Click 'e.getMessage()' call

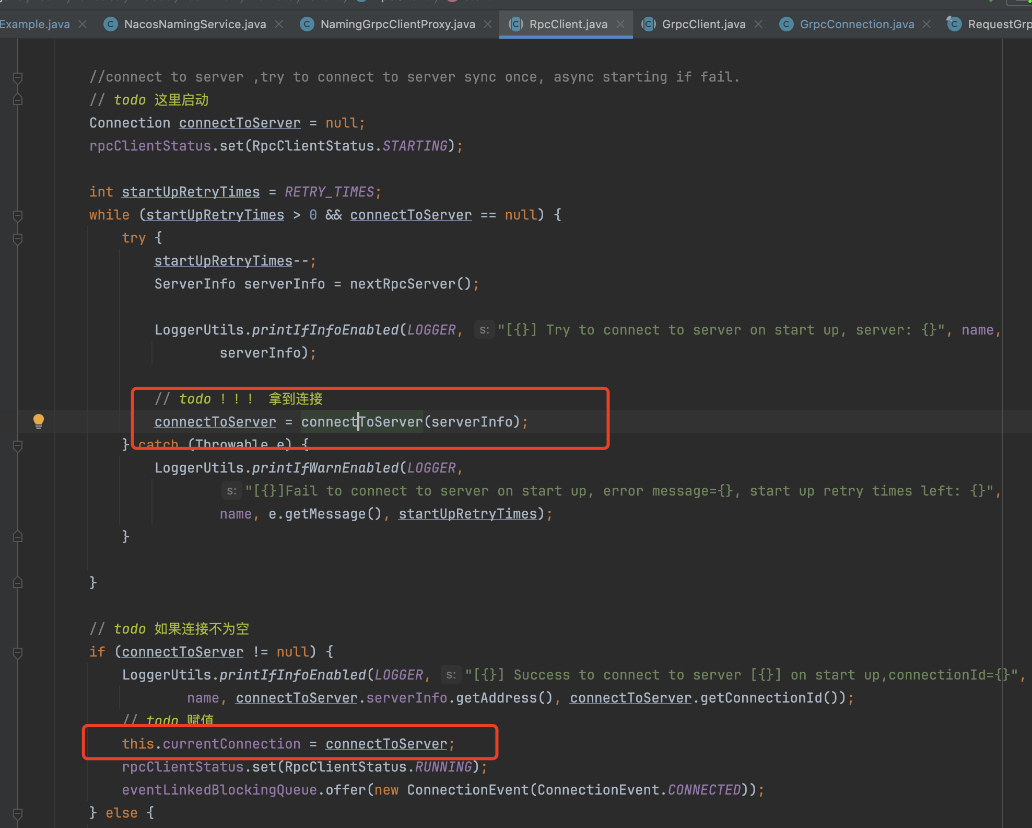click(x=325, y=514)
